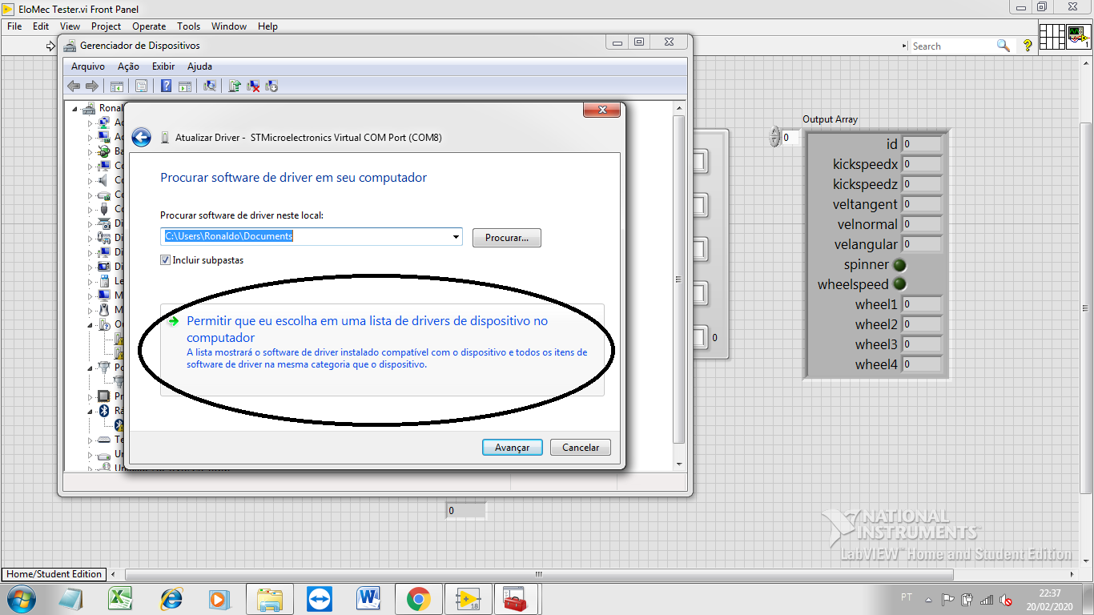Collapse the Ra Bluetooth category node
This screenshot has height=615, width=1094.
click(x=90, y=411)
